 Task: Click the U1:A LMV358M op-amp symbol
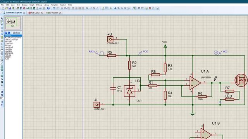195,83
